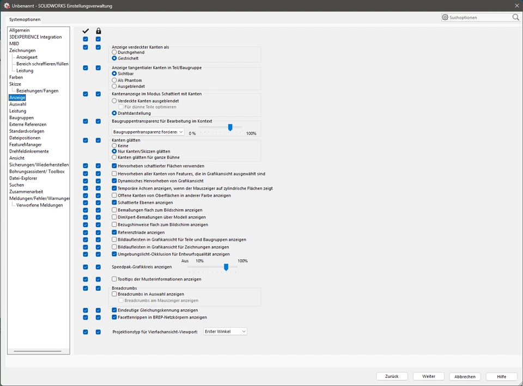Open Allgemein options category
The height and width of the screenshot is (386, 523).
20,30
